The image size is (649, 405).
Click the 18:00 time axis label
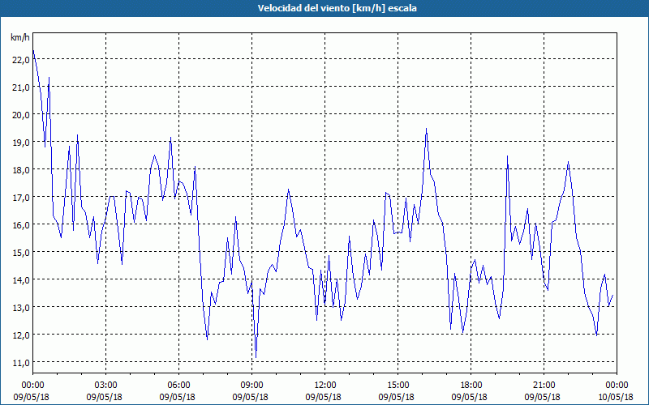(x=471, y=386)
